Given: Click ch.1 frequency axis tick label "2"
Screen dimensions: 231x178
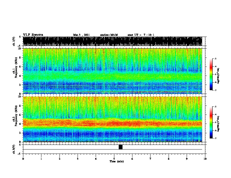Looking at the screenshot, I should 20,85.
